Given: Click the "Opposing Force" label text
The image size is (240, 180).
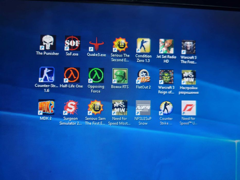Looking at the screenshot, I should [96, 89].
